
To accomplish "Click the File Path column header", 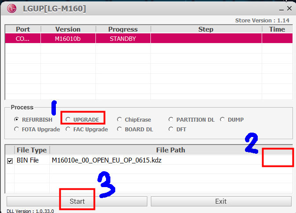I will tap(171, 150).
